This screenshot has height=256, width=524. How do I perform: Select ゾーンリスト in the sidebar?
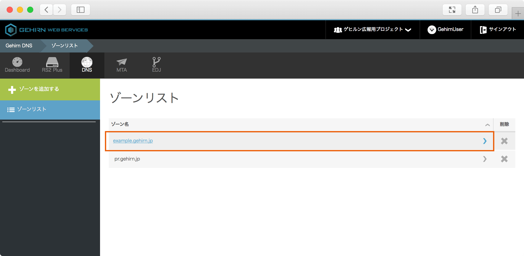coord(31,109)
